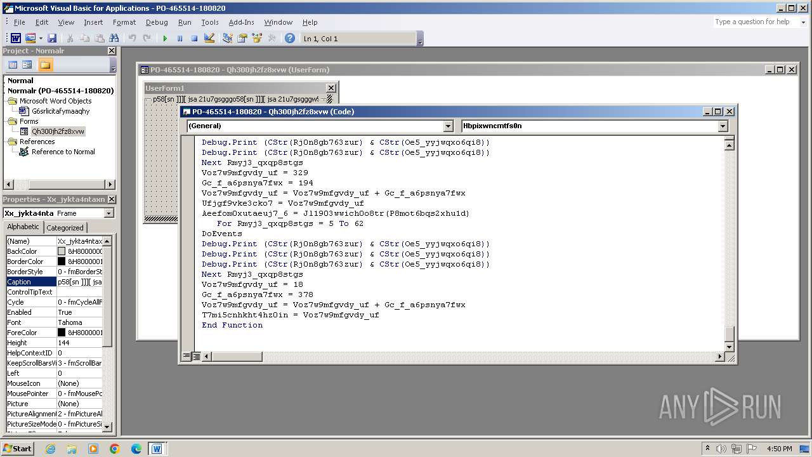This screenshot has width=812, height=457.
Task: Open the Object Browser toolbar icon
Action: [257, 39]
